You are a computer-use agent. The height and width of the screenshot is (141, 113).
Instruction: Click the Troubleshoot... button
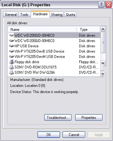click(x=58, y=118)
